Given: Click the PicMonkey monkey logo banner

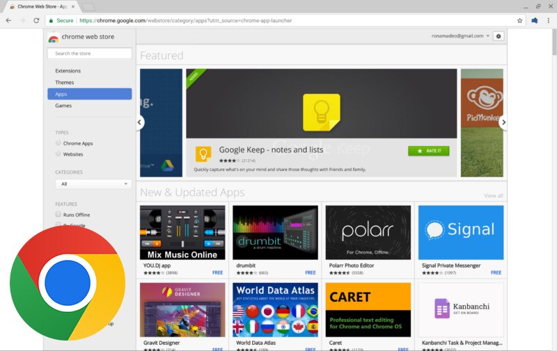Looking at the screenshot, I should point(482,103).
